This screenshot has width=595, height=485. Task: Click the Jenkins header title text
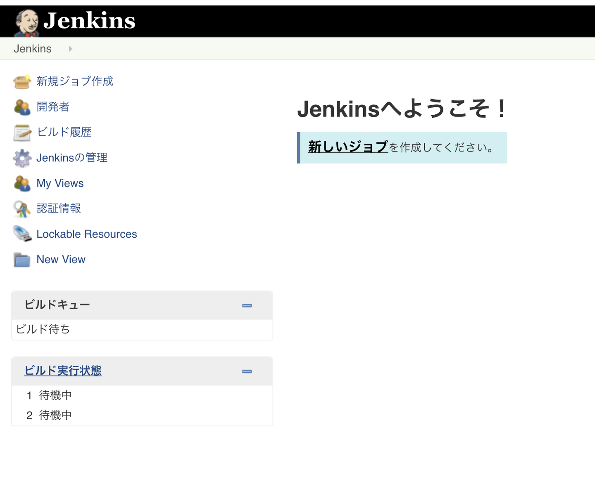coord(90,20)
